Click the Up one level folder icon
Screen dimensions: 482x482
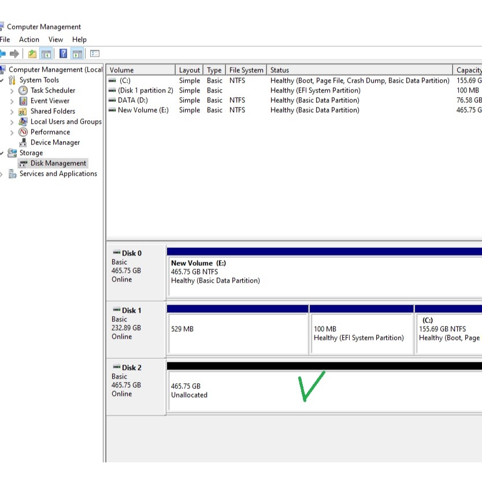coord(32,54)
